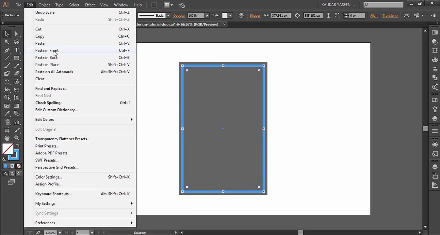The image size is (440, 235).
Task: Select the Gradient tool
Action: pyautogui.click(x=17, y=106)
